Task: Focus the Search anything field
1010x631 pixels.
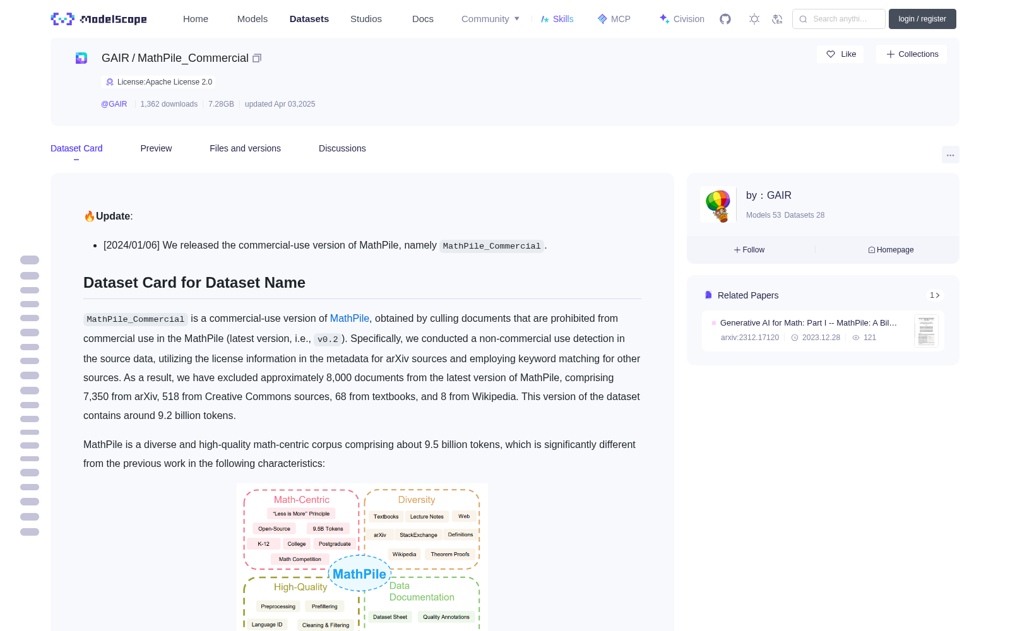Action: tap(839, 19)
